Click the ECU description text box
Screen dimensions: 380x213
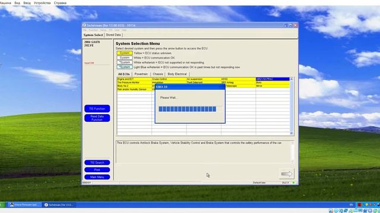click(x=205, y=151)
